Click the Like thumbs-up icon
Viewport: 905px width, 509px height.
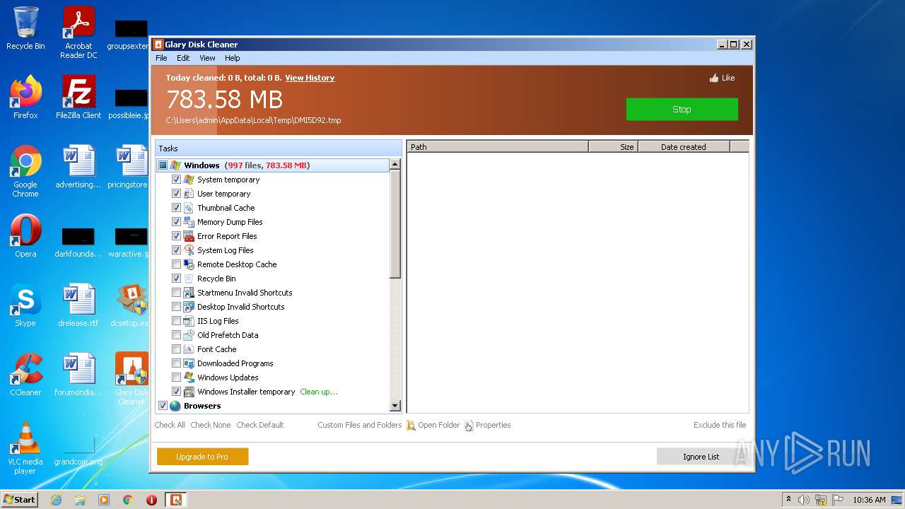(714, 78)
